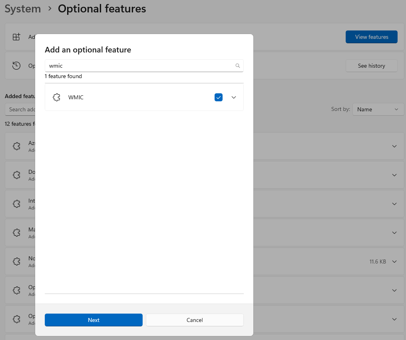
Task: Click the magnifier icon in the dialog search box
Action: [x=237, y=66]
